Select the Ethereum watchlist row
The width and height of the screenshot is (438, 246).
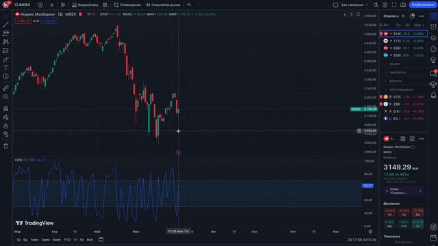[x=403, y=104]
